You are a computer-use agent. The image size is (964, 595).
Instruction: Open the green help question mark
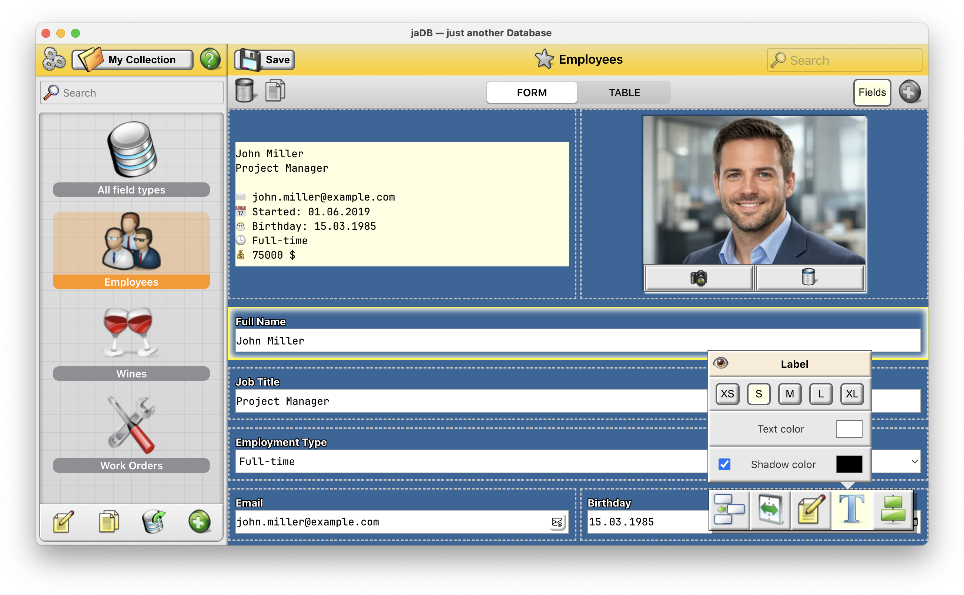point(210,60)
